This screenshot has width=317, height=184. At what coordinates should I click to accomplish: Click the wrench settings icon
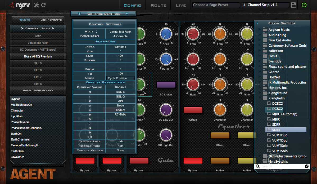tap(37, 5)
